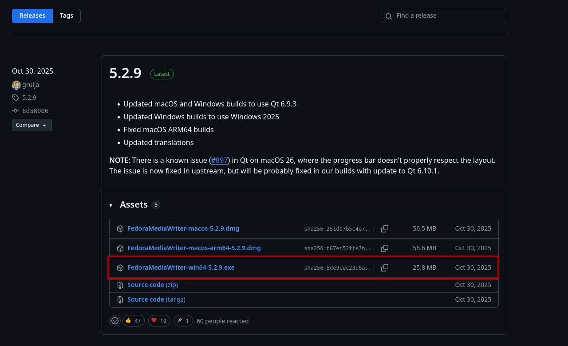Select the Releases tab
The image size is (568, 346).
(x=32, y=16)
